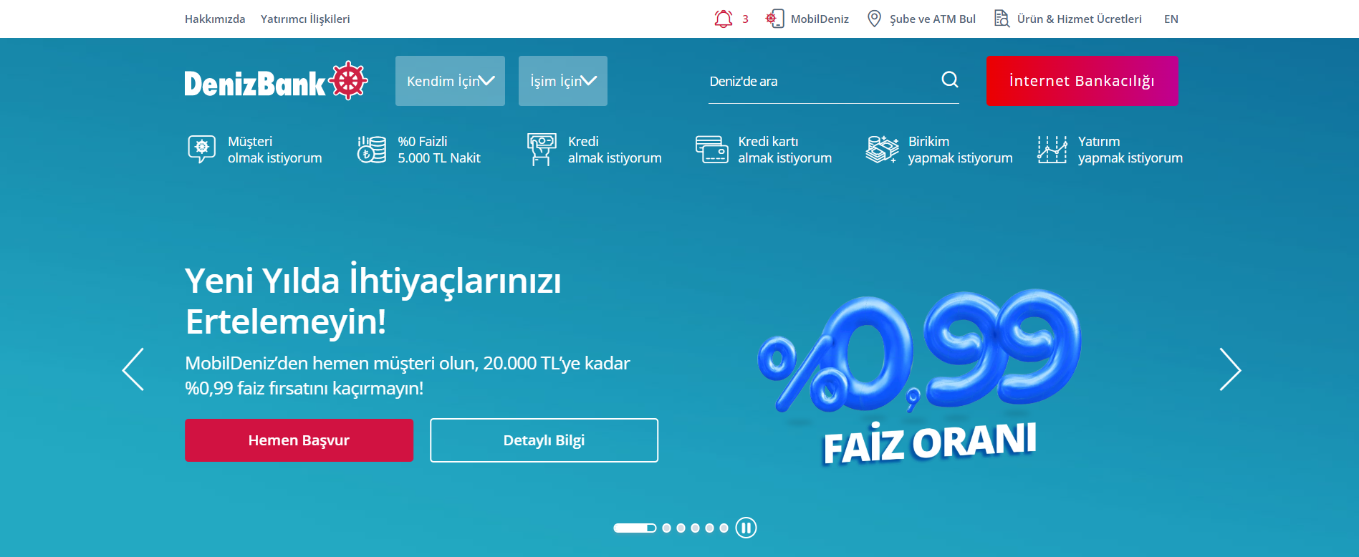This screenshot has height=557, width=1359.
Task: Click the Detaylı Bilgi button
Action: pyautogui.click(x=544, y=440)
